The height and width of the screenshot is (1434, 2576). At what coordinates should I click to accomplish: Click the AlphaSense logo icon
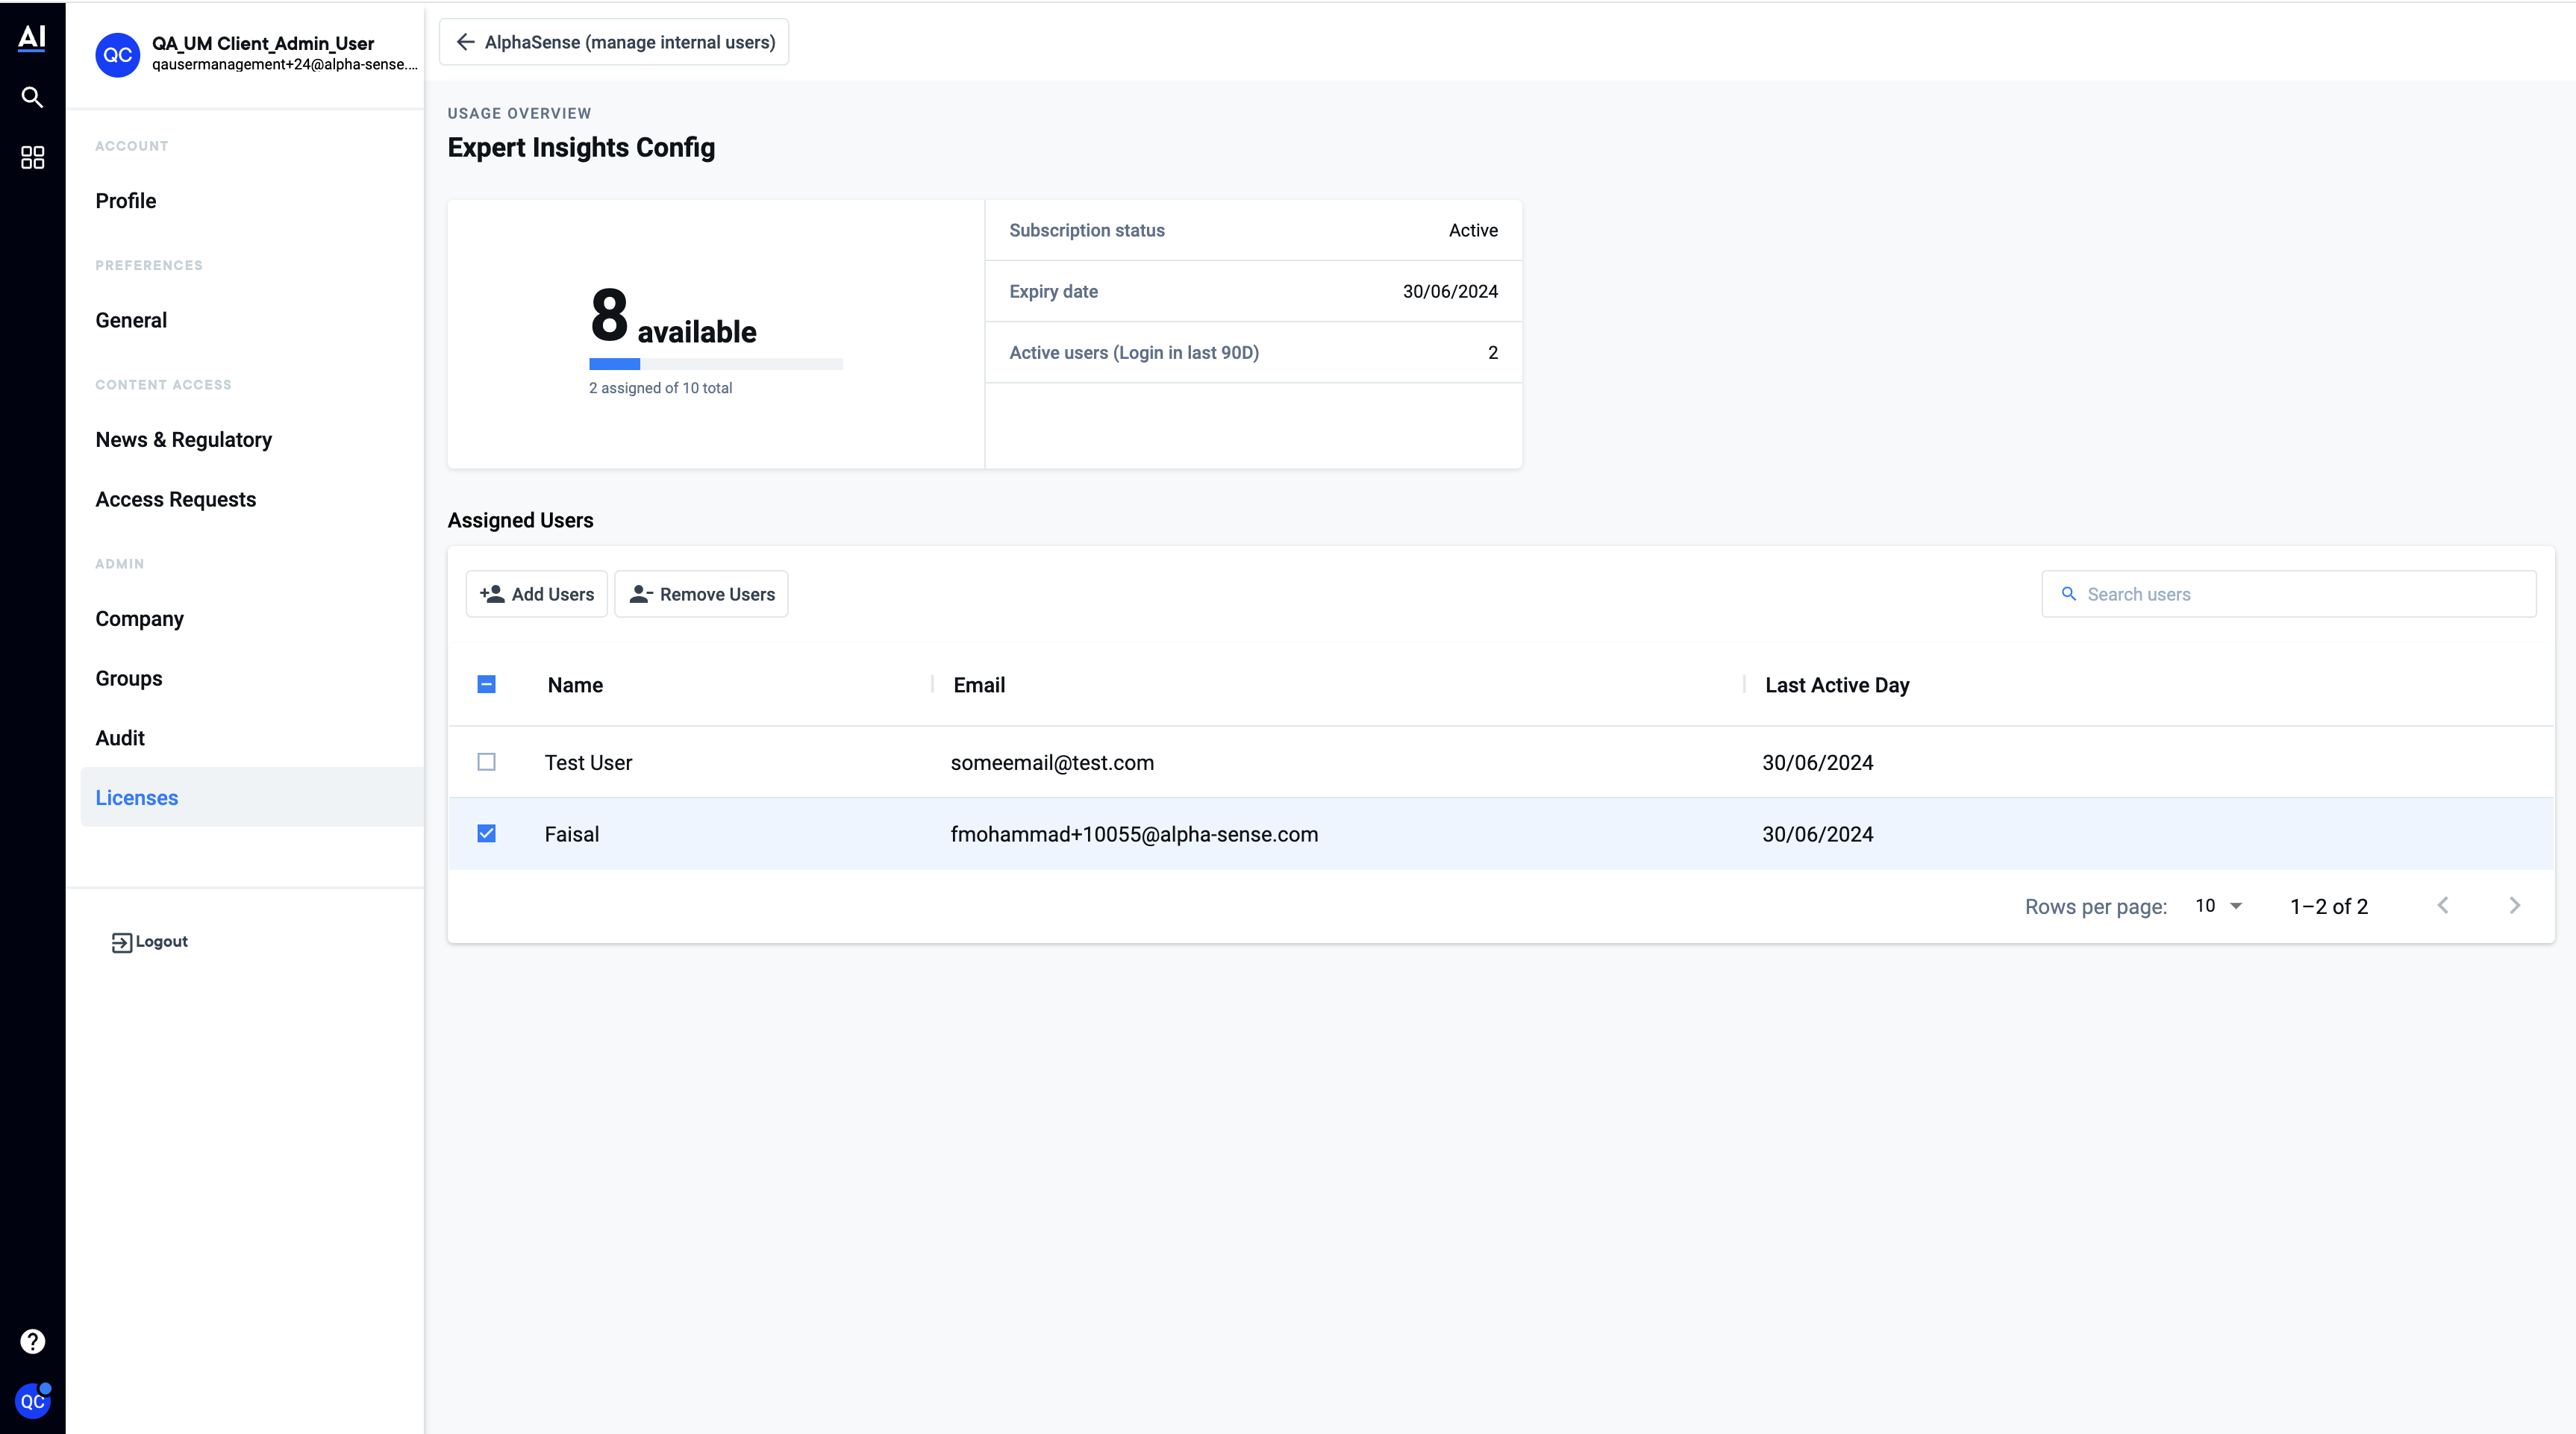point(32,38)
